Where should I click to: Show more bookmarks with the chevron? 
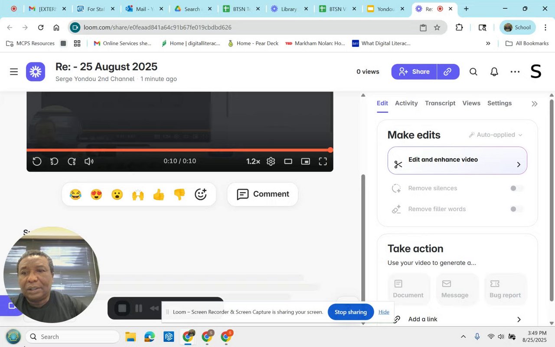pos(488,43)
